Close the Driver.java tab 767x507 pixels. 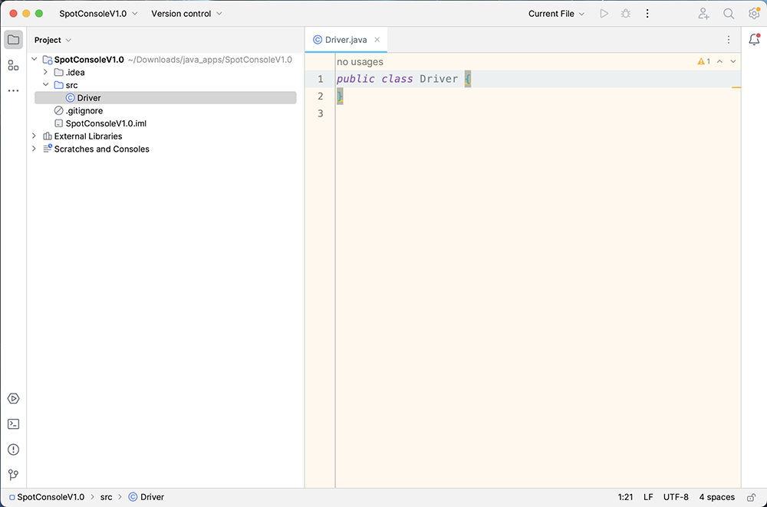[377, 40]
